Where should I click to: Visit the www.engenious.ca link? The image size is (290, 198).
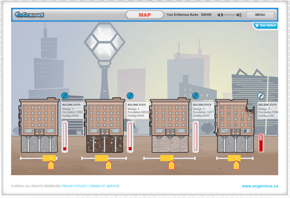pos(260,186)
